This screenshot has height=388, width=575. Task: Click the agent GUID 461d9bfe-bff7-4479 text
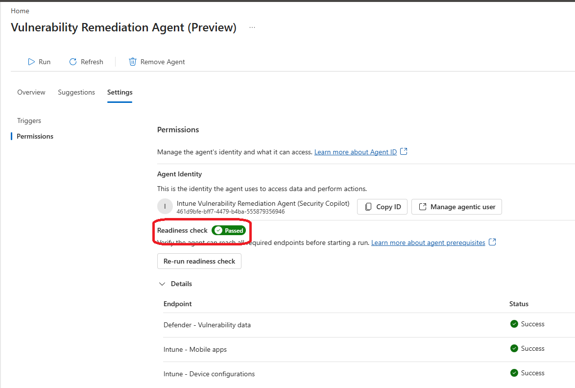coord(230,212)
